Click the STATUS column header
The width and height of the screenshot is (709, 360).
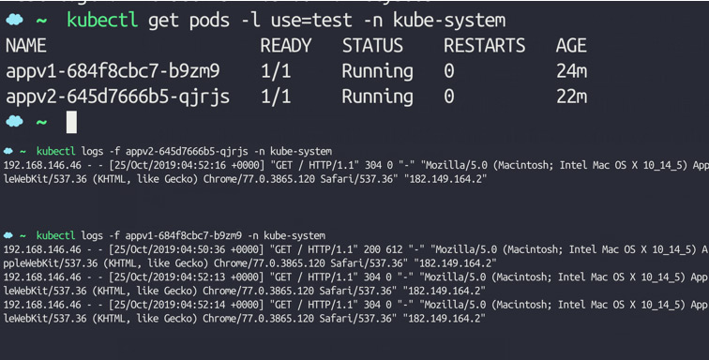372,46
